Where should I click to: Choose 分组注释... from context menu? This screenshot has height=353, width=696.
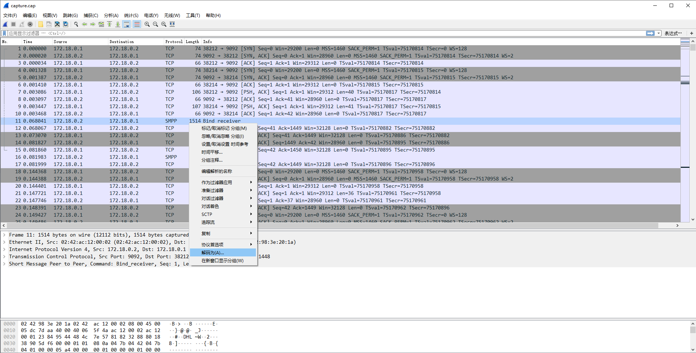(x=223, y=160)
